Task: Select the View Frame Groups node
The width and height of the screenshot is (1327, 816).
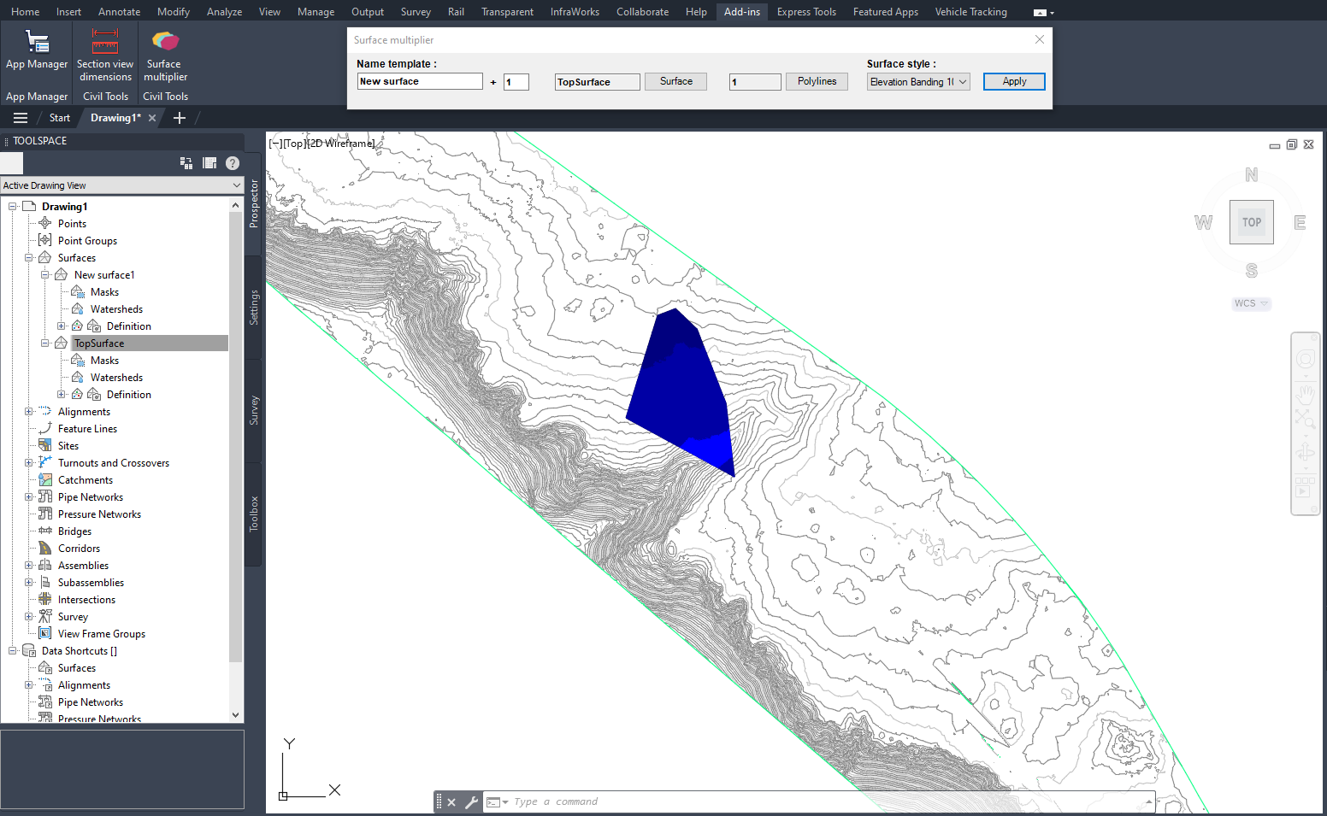Action: click(x=102, y=634)
